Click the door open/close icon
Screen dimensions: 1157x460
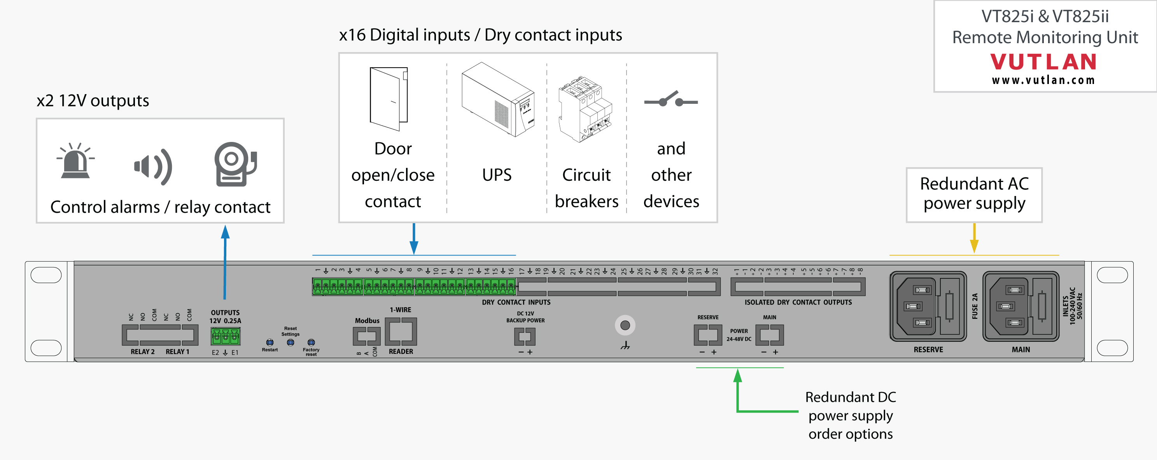click(x=389, y=98)
